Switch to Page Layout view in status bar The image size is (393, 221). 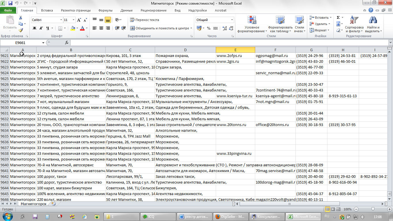tap(333, 209)
